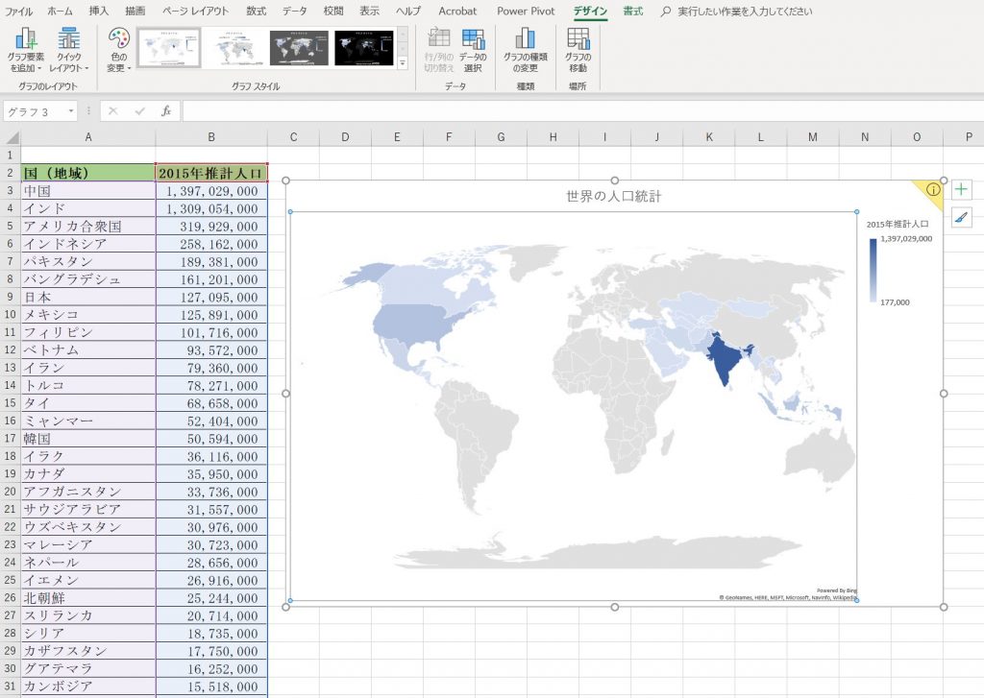The height and width of the screenshot is (698, 984).
Task: Select the chart title 世界の人口統計
Action: click(614, 197)
